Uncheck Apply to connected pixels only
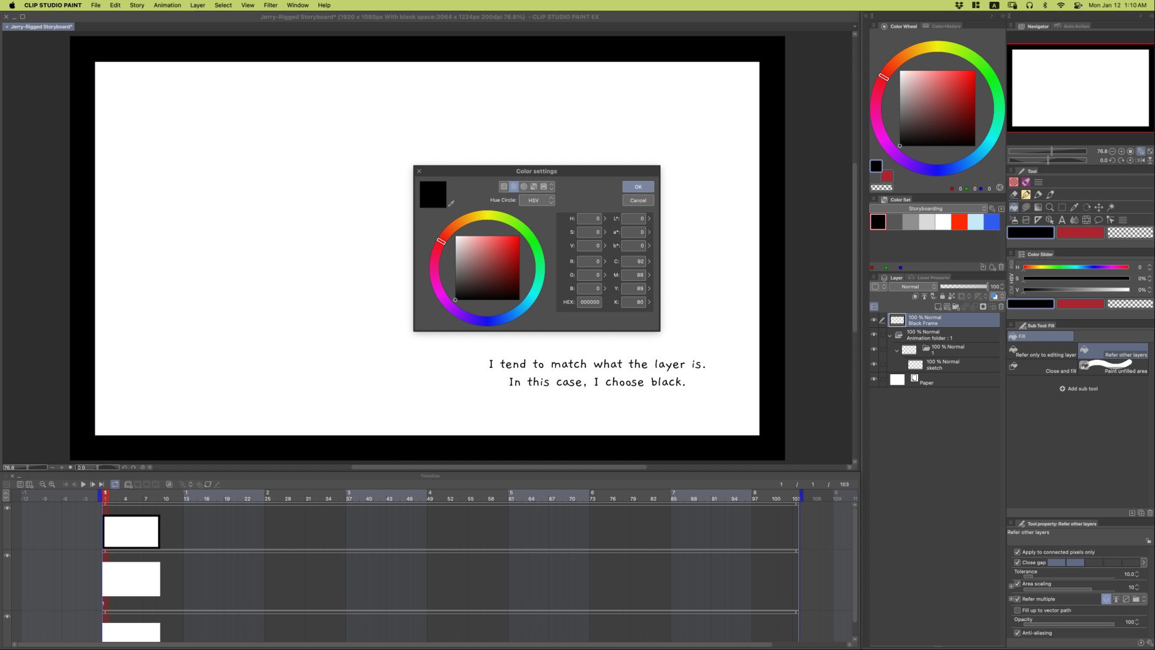1155x650 pixels. [x=1017, y=552]
